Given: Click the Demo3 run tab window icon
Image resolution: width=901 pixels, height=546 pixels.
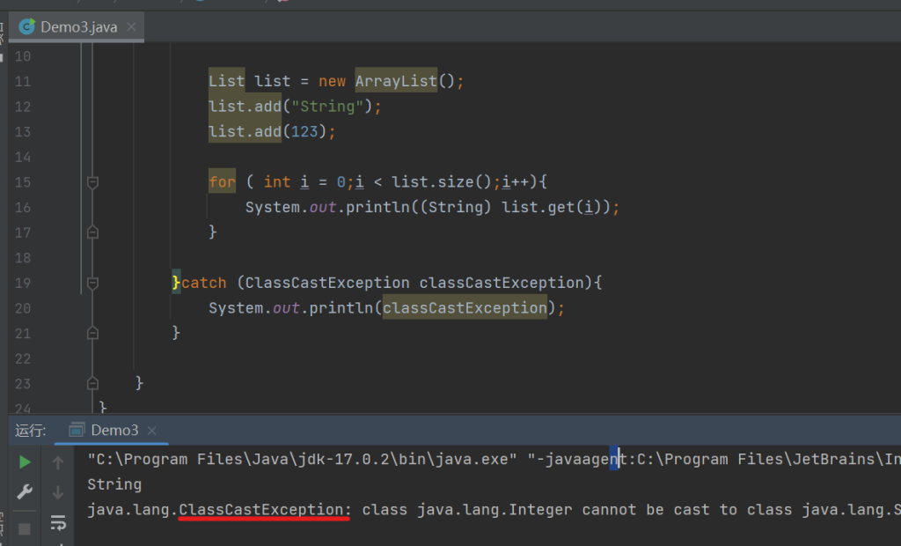Looking at the screenshot, I should point(77,430).
